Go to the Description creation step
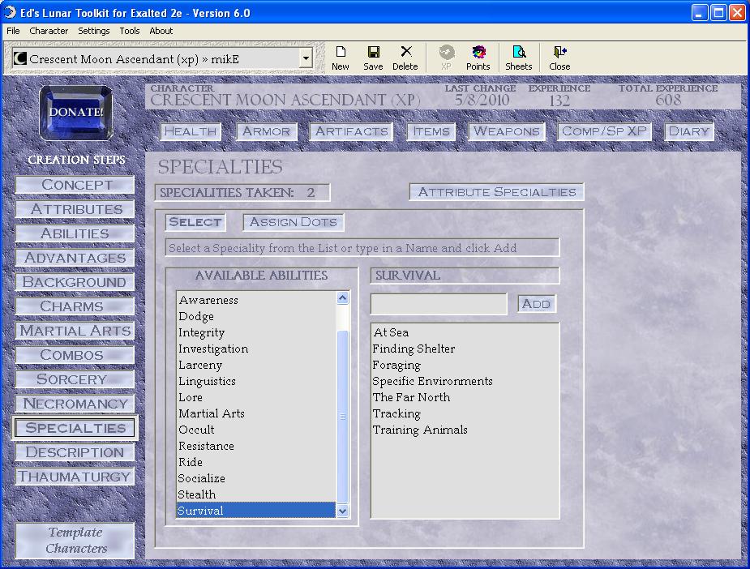The image size is (750, 569). click(x=75, y=452)
